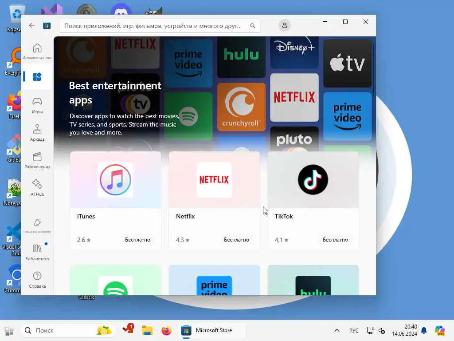Click the 2,6 star rating on iTunes
The width and height of the screenshot is (454, 341).
tap(84, 240)
